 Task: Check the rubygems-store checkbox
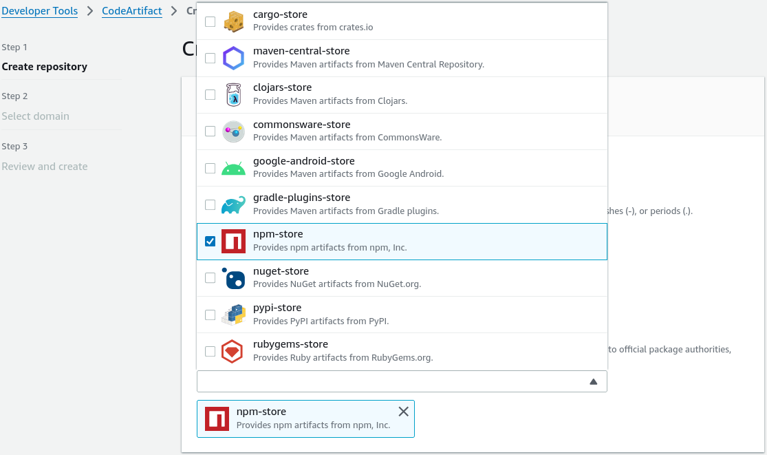pyautogui.click(x=210, y=351)
